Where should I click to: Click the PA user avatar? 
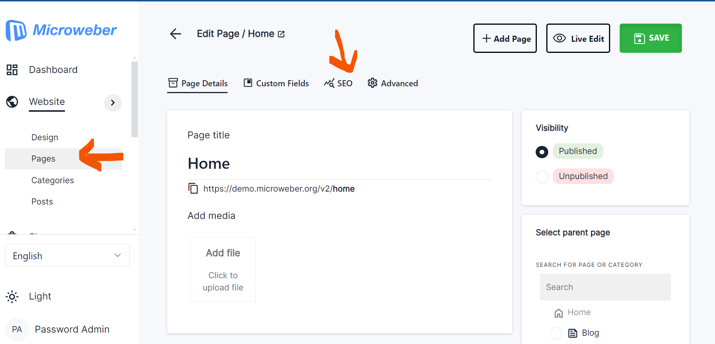point(17,329)
